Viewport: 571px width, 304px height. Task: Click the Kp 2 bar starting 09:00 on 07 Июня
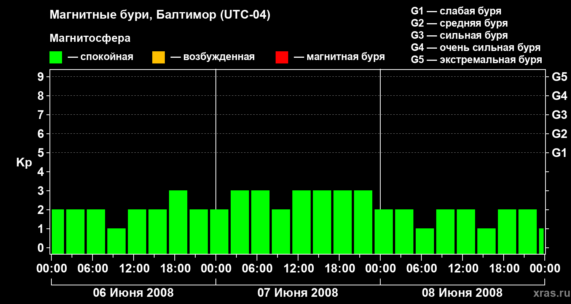281,231
